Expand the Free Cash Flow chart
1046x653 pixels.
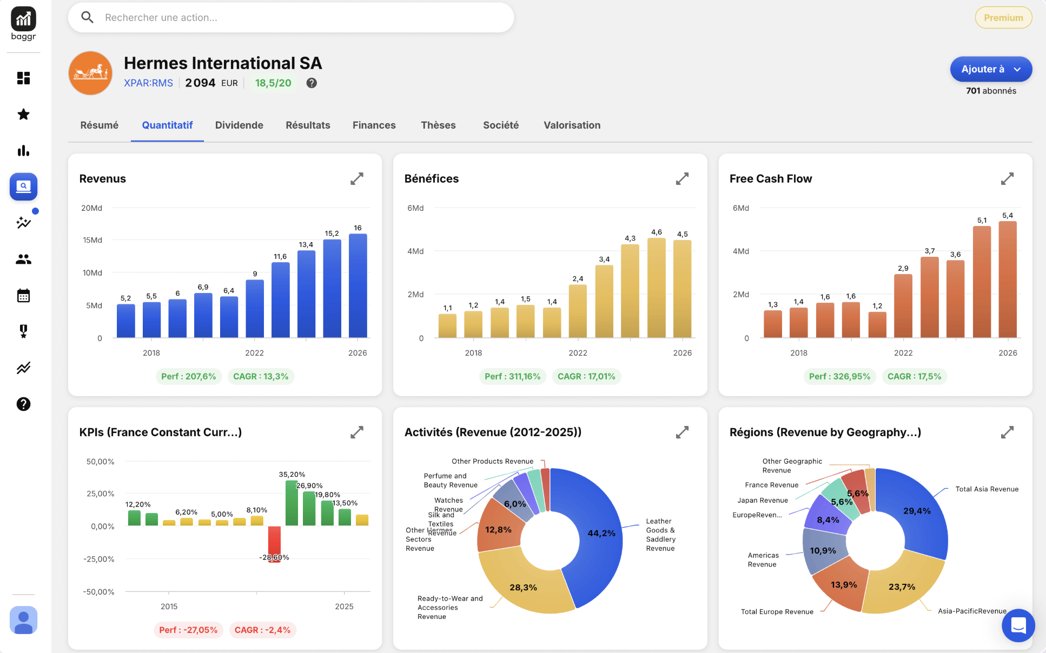pos(1007,178)
